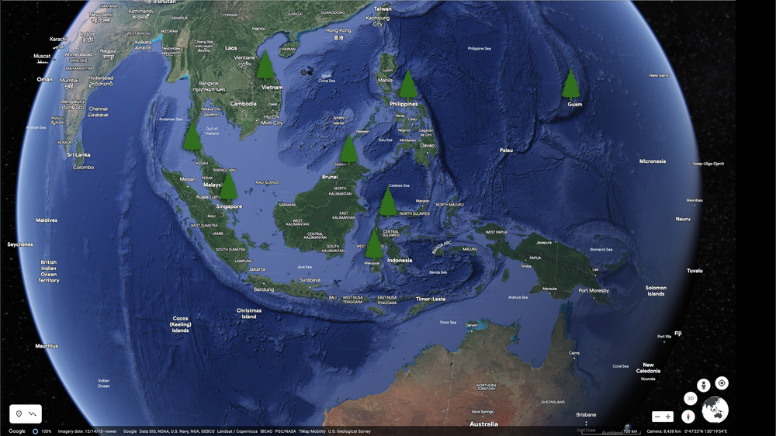Click the Davao city label

[x=427, y=146]
